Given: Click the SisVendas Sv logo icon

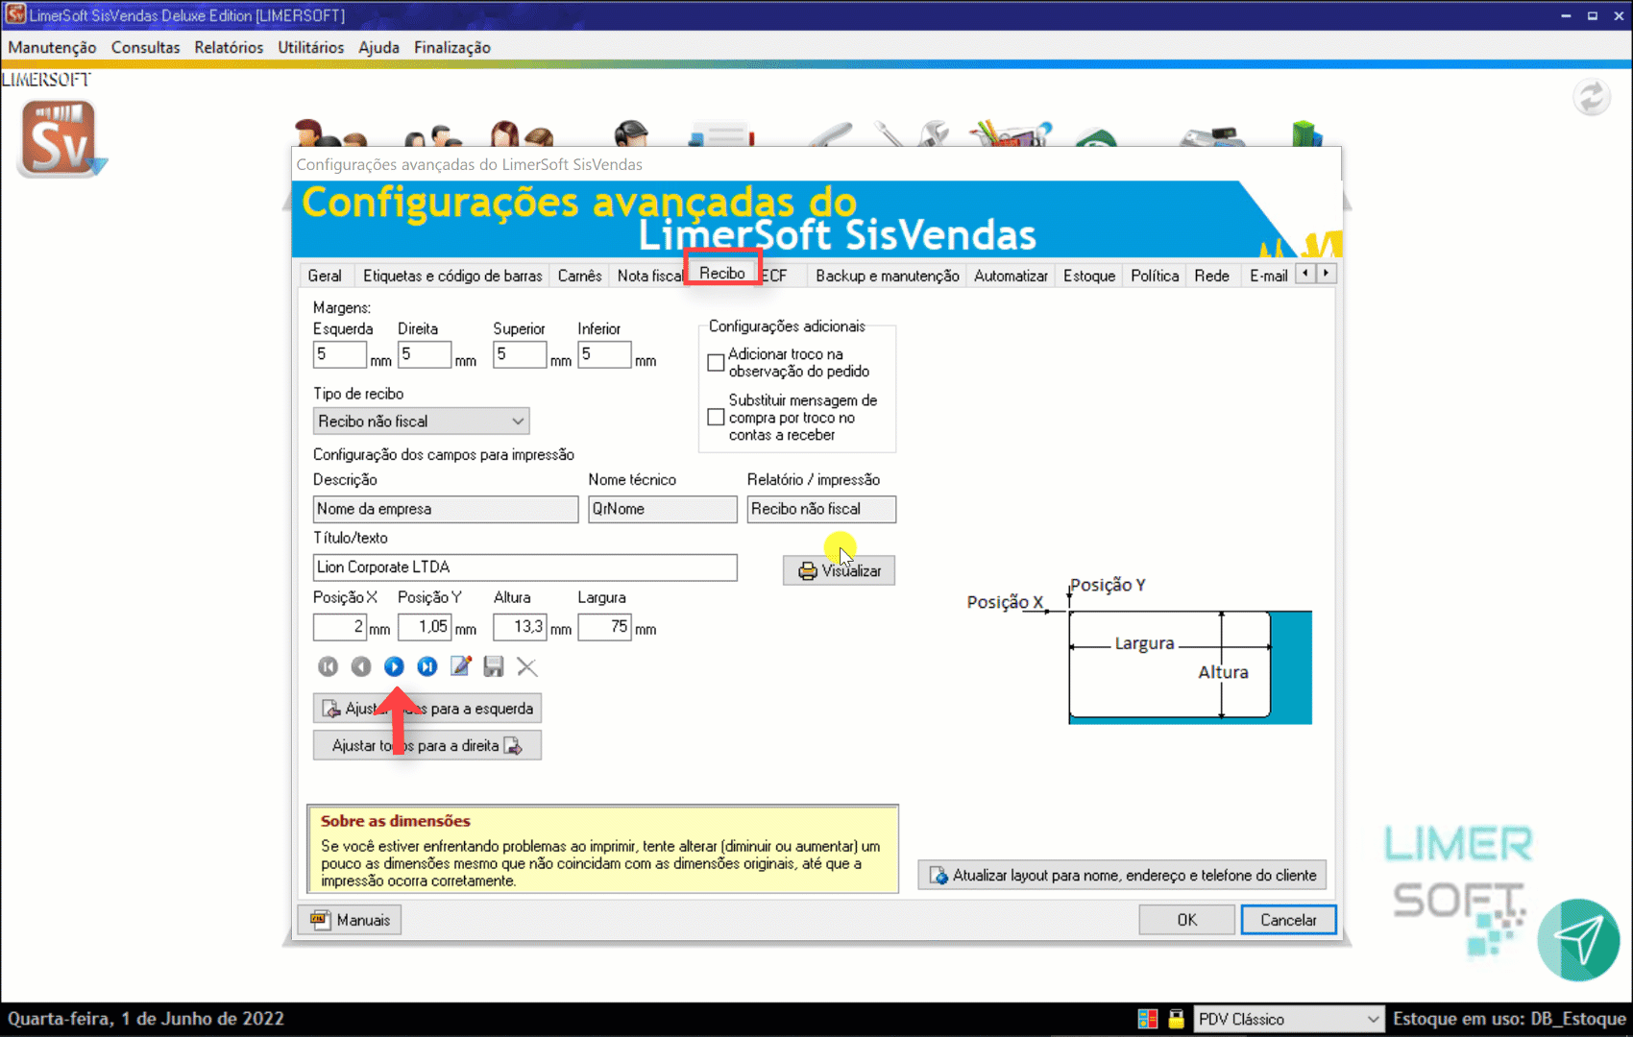Looking at the screenshot, I should [61, 139].
